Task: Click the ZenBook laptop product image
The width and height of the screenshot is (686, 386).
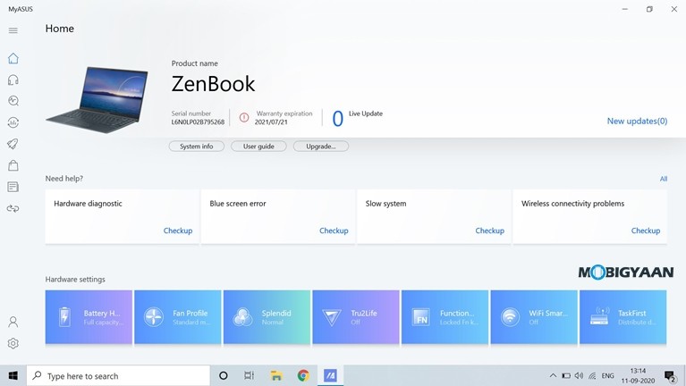Action: 97,100
